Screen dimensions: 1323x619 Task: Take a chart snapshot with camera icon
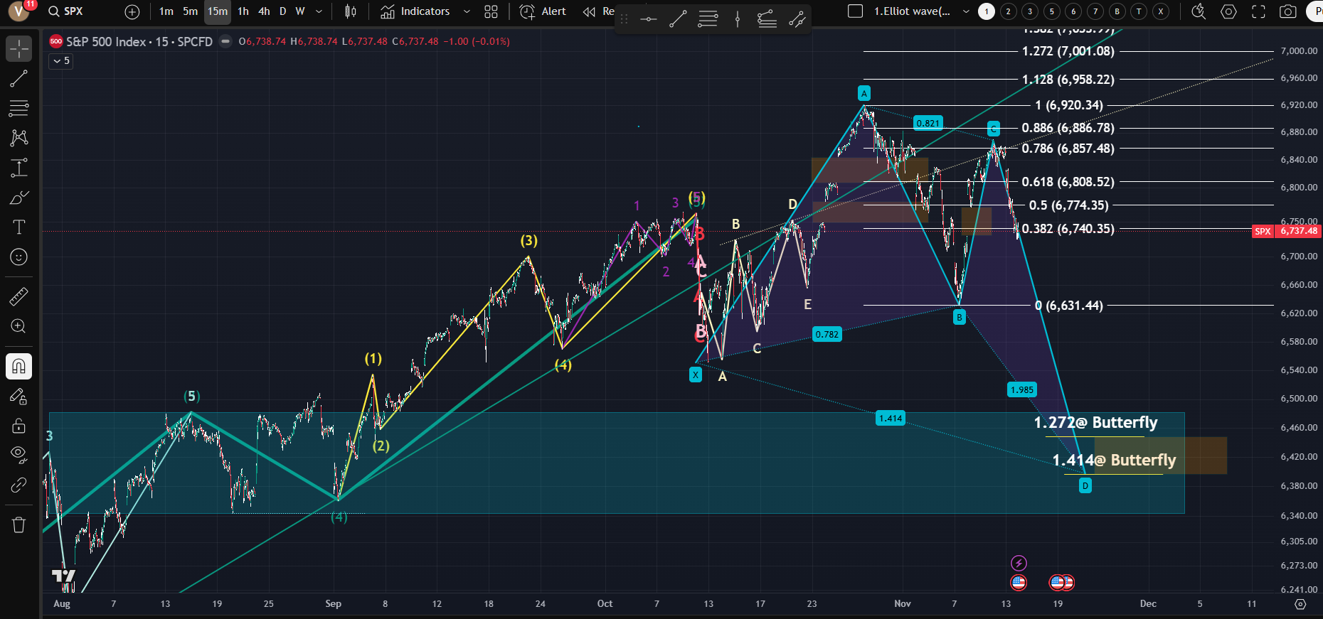point(1287,11)
